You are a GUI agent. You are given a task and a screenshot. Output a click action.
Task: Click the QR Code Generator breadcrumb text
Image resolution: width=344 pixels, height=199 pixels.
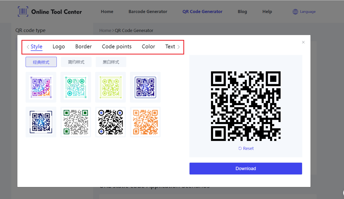(134, 30)
